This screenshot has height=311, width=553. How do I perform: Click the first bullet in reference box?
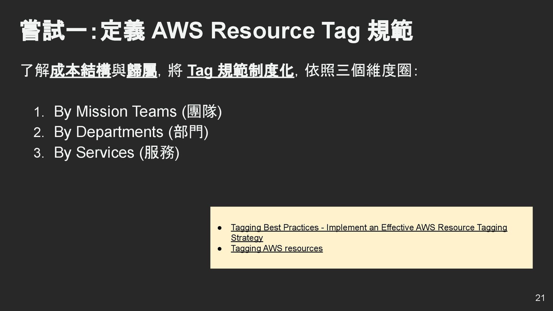pos(219,227)
